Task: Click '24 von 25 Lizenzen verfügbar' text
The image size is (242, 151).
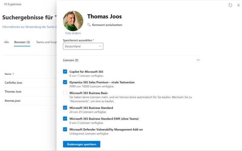Action: [x=88, y=112]
